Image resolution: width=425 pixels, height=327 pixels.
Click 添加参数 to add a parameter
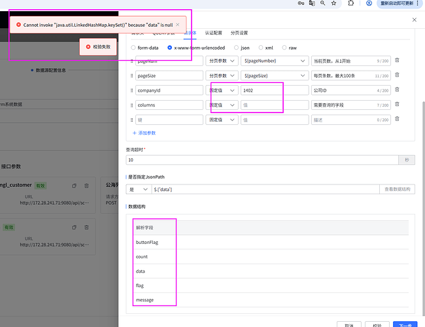point(144,133)
